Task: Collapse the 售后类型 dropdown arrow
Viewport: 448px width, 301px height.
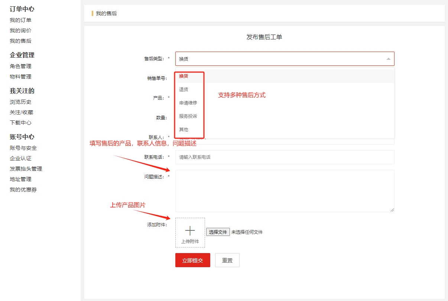Action: (388, 59)
